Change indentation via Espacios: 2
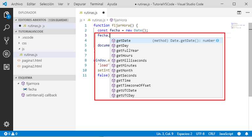 [x=184, y=134]
